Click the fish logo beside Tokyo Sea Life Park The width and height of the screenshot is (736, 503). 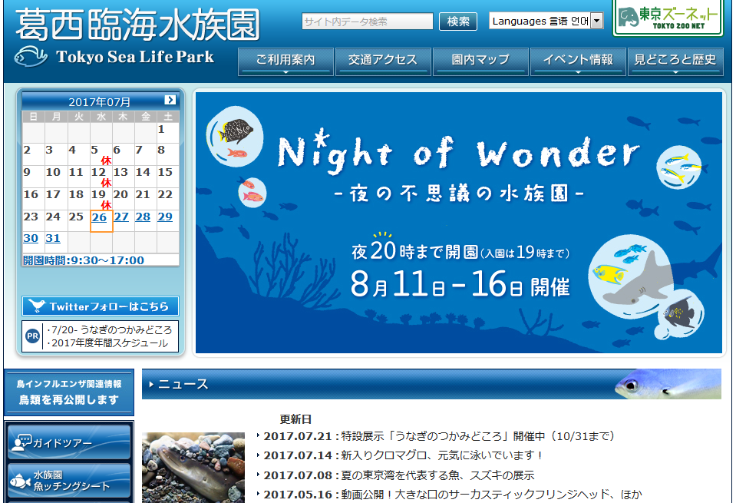coord(31,58)
